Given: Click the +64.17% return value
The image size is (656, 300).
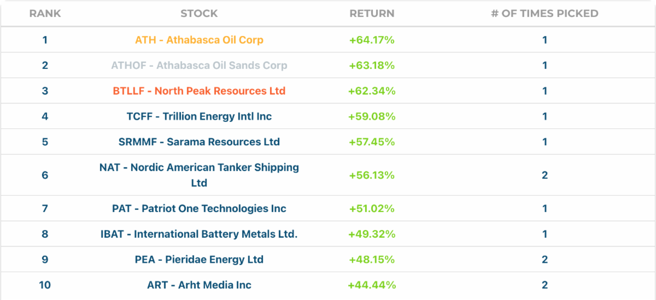Looking at the screenshot, I should tap(372, 40).
